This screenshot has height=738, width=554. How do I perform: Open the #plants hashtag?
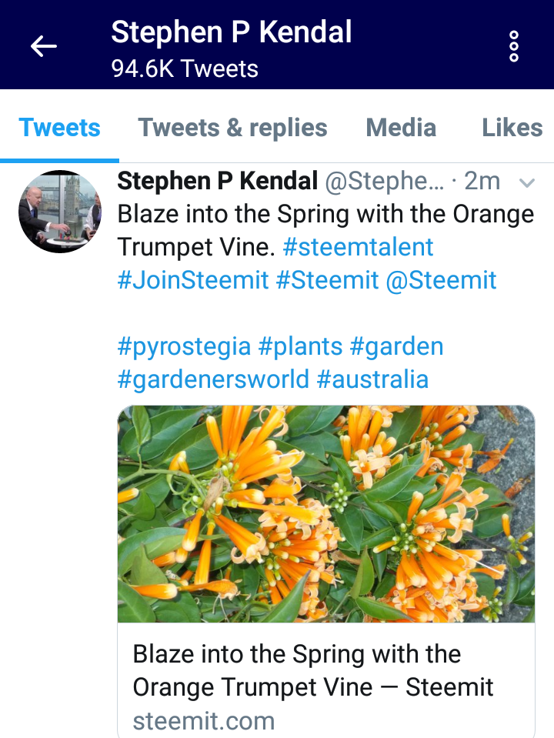[300, 347]
